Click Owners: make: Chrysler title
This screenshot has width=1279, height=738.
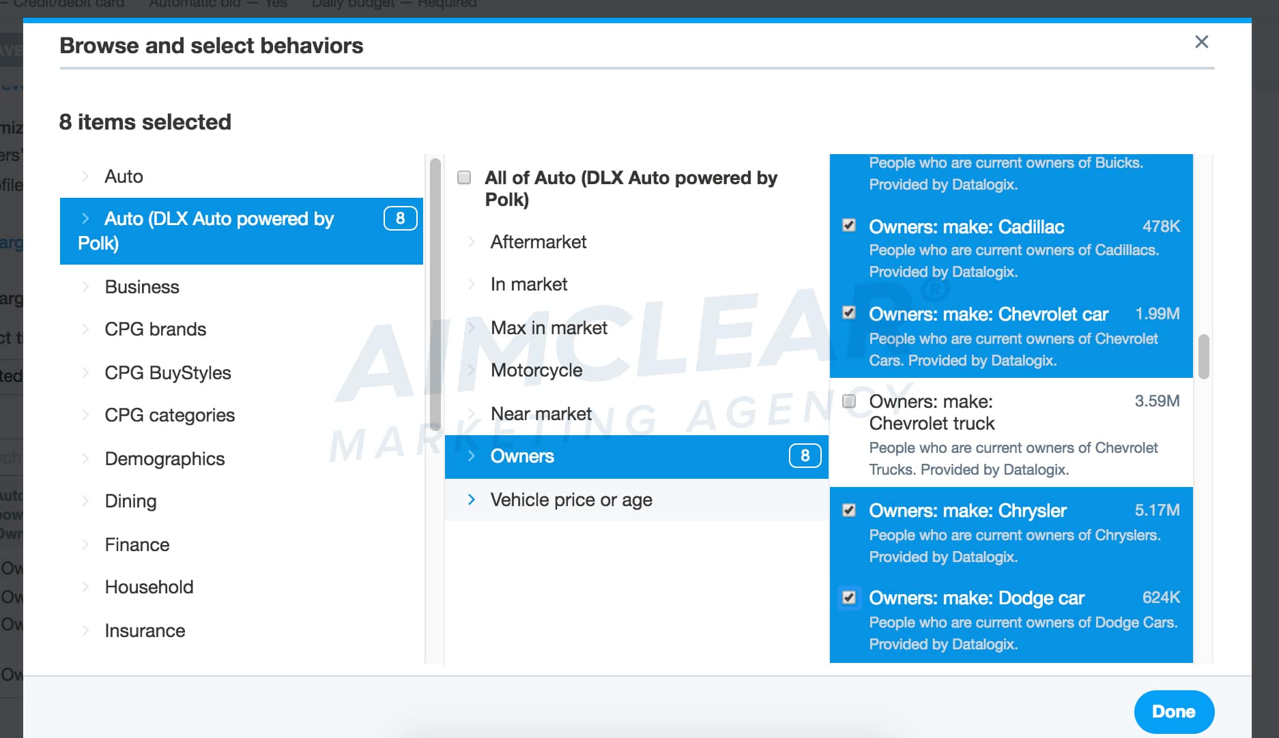pyautogui.click(x=968, y=511)
